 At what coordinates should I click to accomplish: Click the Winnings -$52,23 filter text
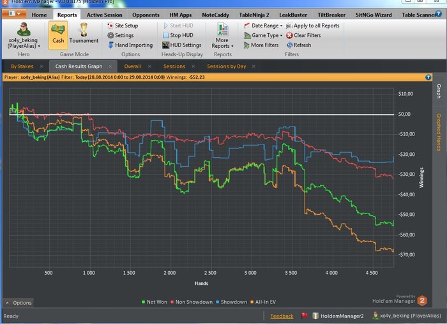click(x=185, y=77)
